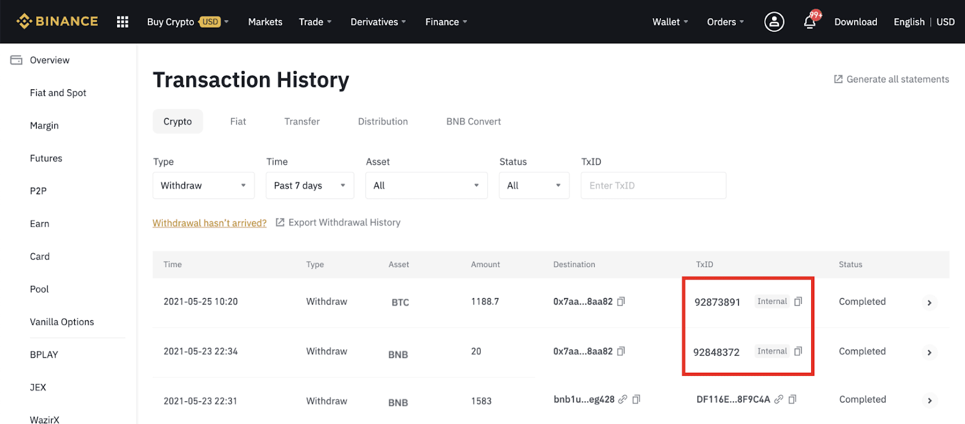965x424 pixels.
Task: Click Withdrawal hasn't arrived? link
Action: point(209,223)
